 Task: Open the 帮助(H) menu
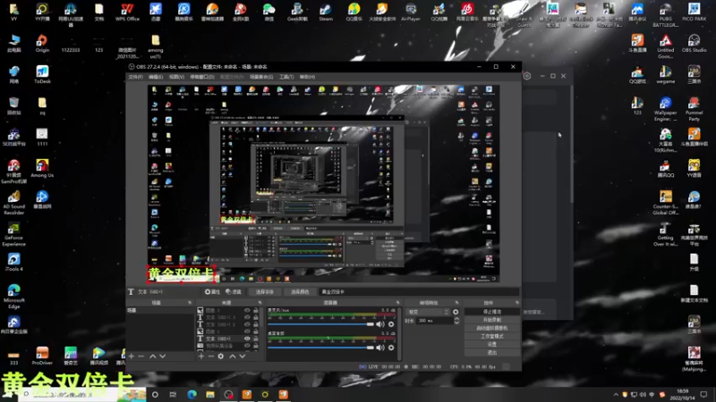[x=307, y=77]
